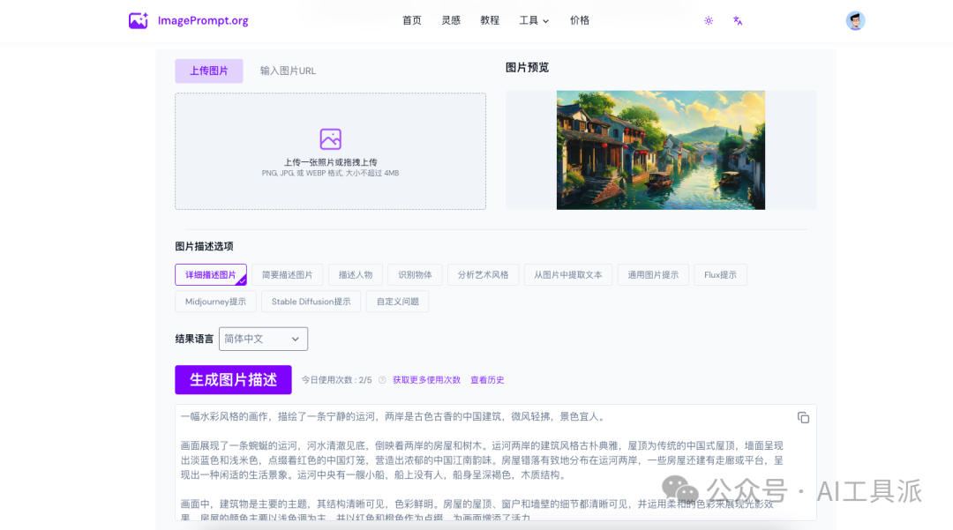Select the 识别物体 option
Image resolution: width=953 pixels, height=530 pixels.
[x=415, y=275]
